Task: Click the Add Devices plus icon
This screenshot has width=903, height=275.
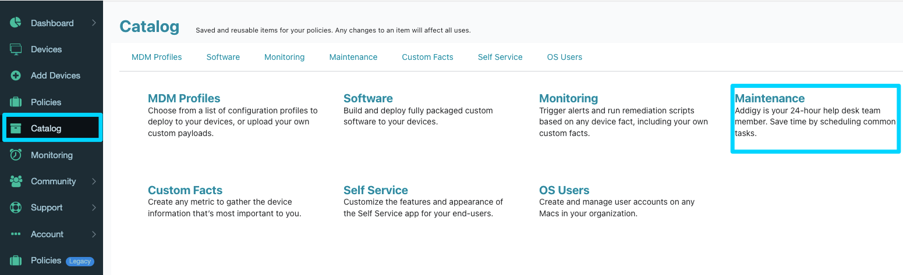Action: pyautogui.click(x=16, y=76)
